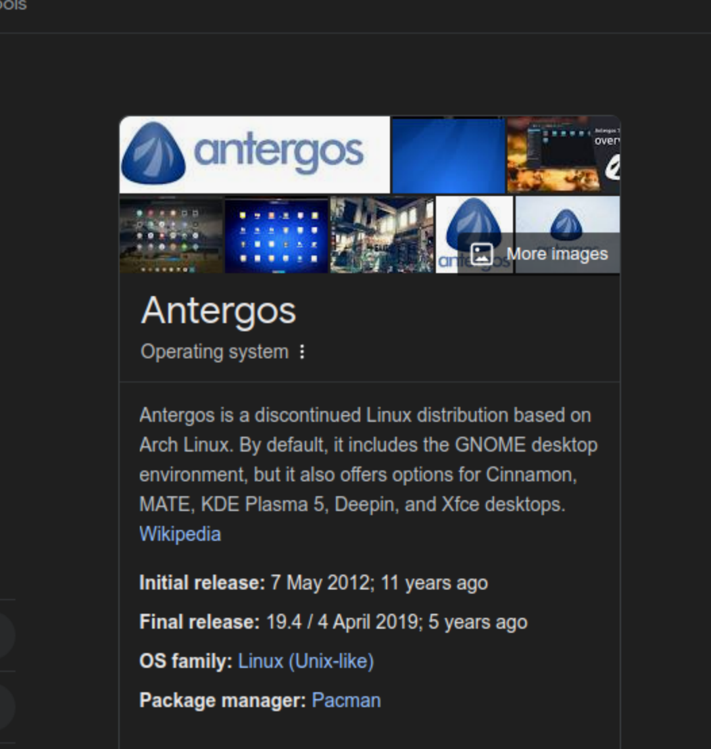Viewport: 711px width, 749px height.
Task: Open the city street wallpaper thumbnail
Action: click(382, 235)
